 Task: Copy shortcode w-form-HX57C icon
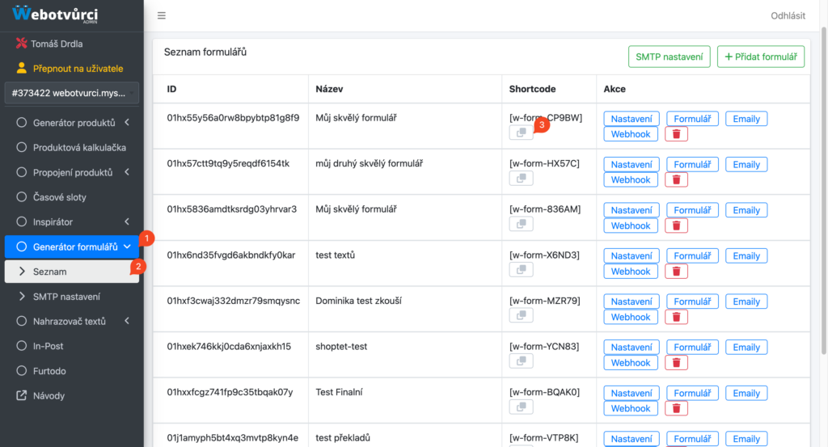click(522, 179)
